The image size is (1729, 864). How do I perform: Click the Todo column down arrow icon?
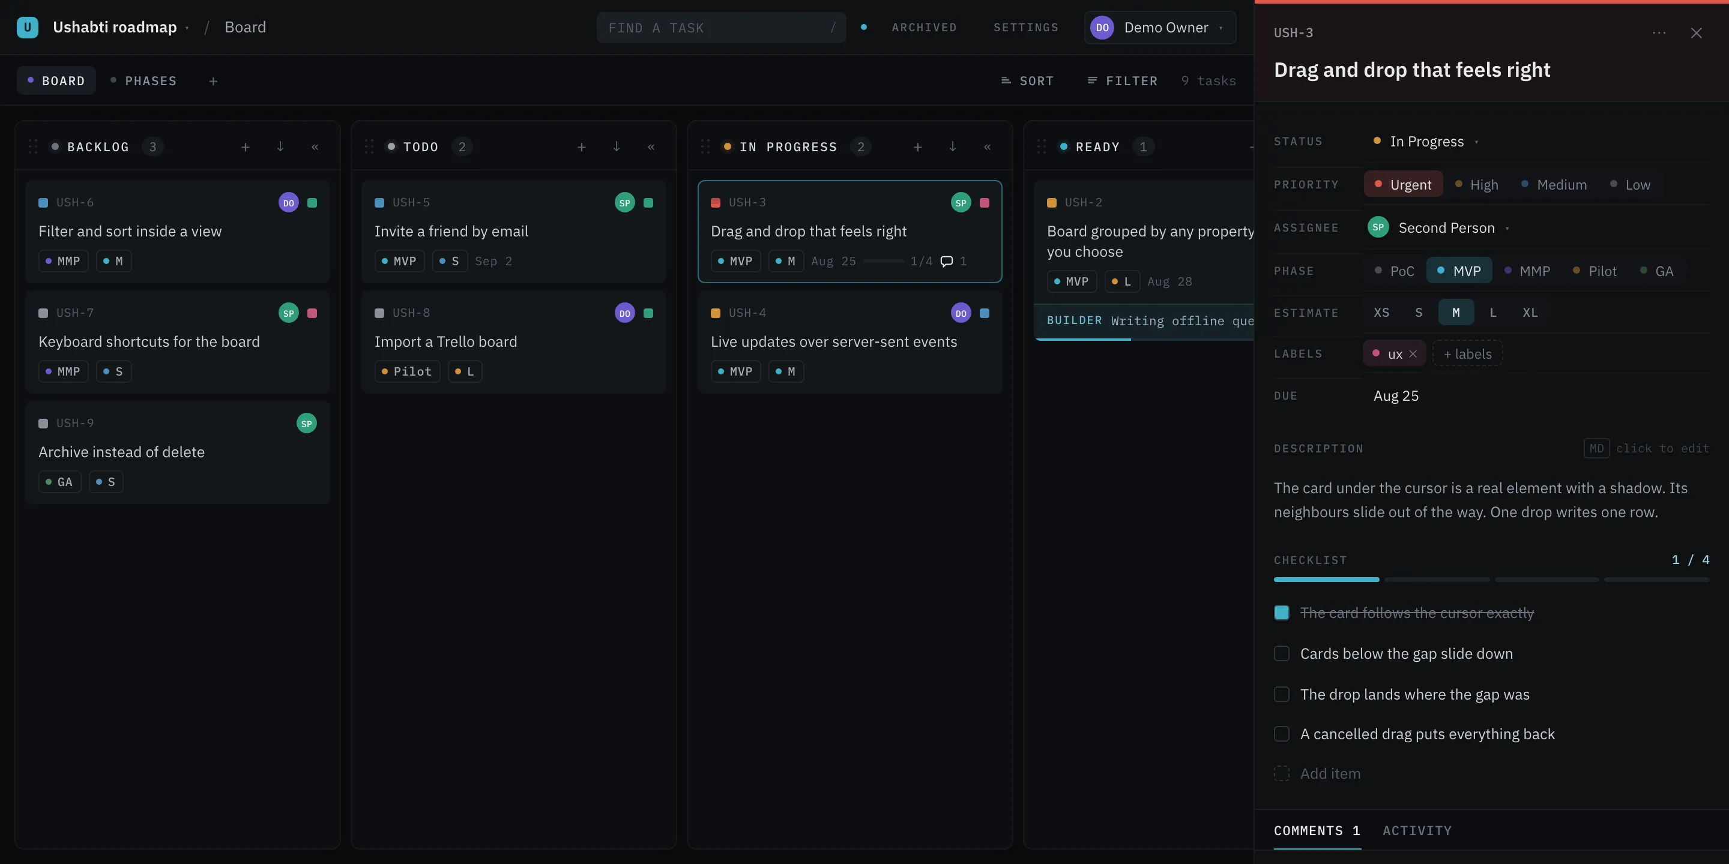(617, 147)
